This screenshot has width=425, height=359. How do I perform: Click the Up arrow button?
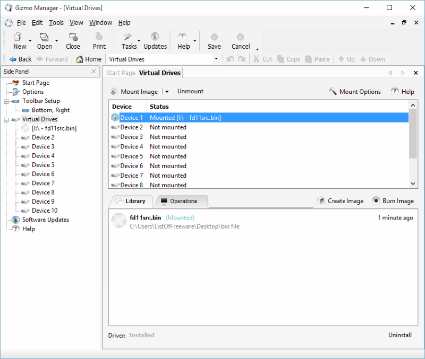click(346, 59)
